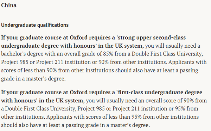Click 'Project 211' in the first paragraph
The width and height of the screenshot is (211, 131).
pyautogui.click(x=50, y=62)
